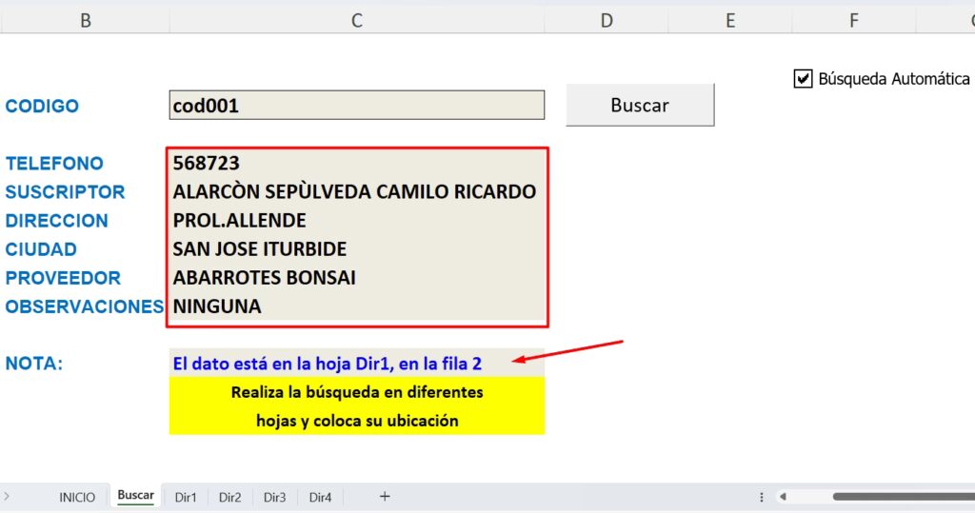The image size is (975, 513).
Task: Click the horizontal scrollbar left arrow
Action: pos(784,497)
